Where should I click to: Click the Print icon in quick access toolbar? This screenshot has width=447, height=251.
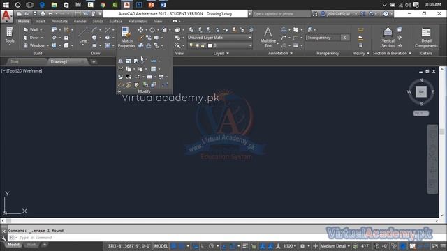click(x=43, y=14)
